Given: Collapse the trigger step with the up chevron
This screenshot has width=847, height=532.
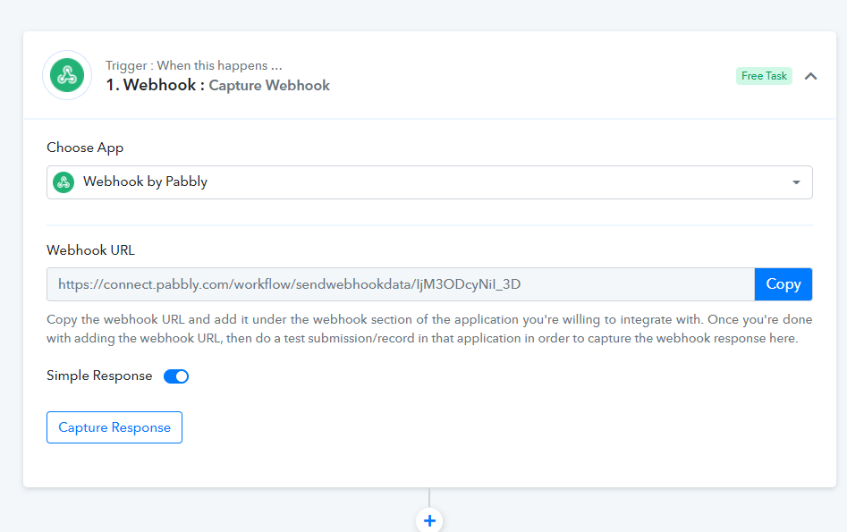Looking at the screenshot, I should click(810, 76).
